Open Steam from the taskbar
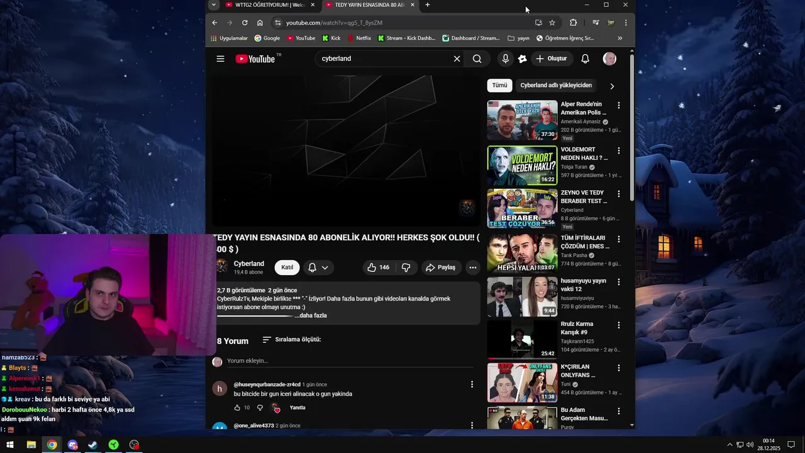 point(92,445)
